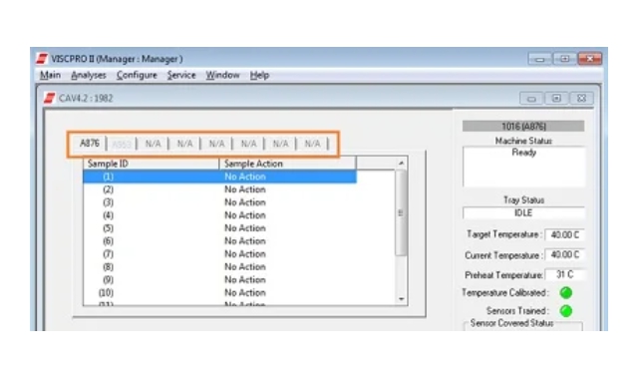This screenshot has height=372, width=644.
Task: Open the Analyses menu
Action: coord(89,75)
